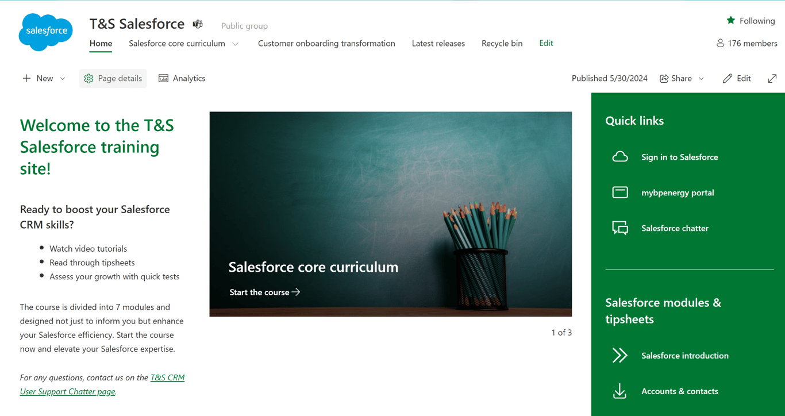Click the Share icon in the toolbar
Viewport: 785px width, 416px height.
coord(664,78)
